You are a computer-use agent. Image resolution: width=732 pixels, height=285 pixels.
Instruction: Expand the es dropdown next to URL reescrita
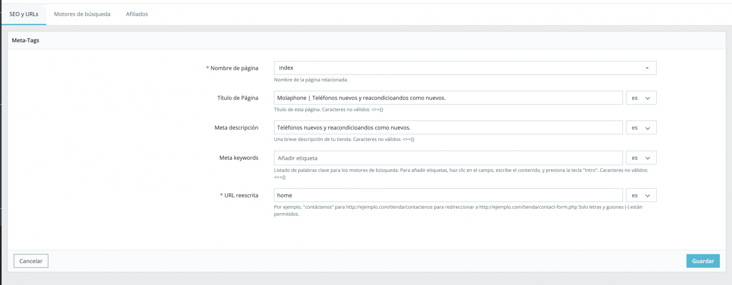641,195
